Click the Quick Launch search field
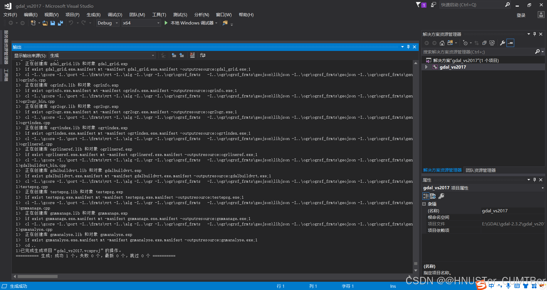 pos(472,5)
